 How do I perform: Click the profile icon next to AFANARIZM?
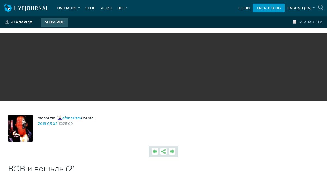pos(7,22)
